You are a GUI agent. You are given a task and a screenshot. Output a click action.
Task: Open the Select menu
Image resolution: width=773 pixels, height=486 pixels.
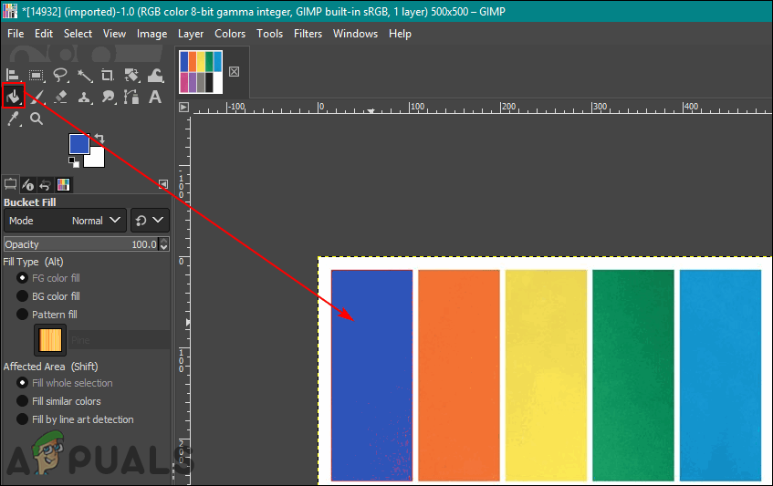[78, 34]
